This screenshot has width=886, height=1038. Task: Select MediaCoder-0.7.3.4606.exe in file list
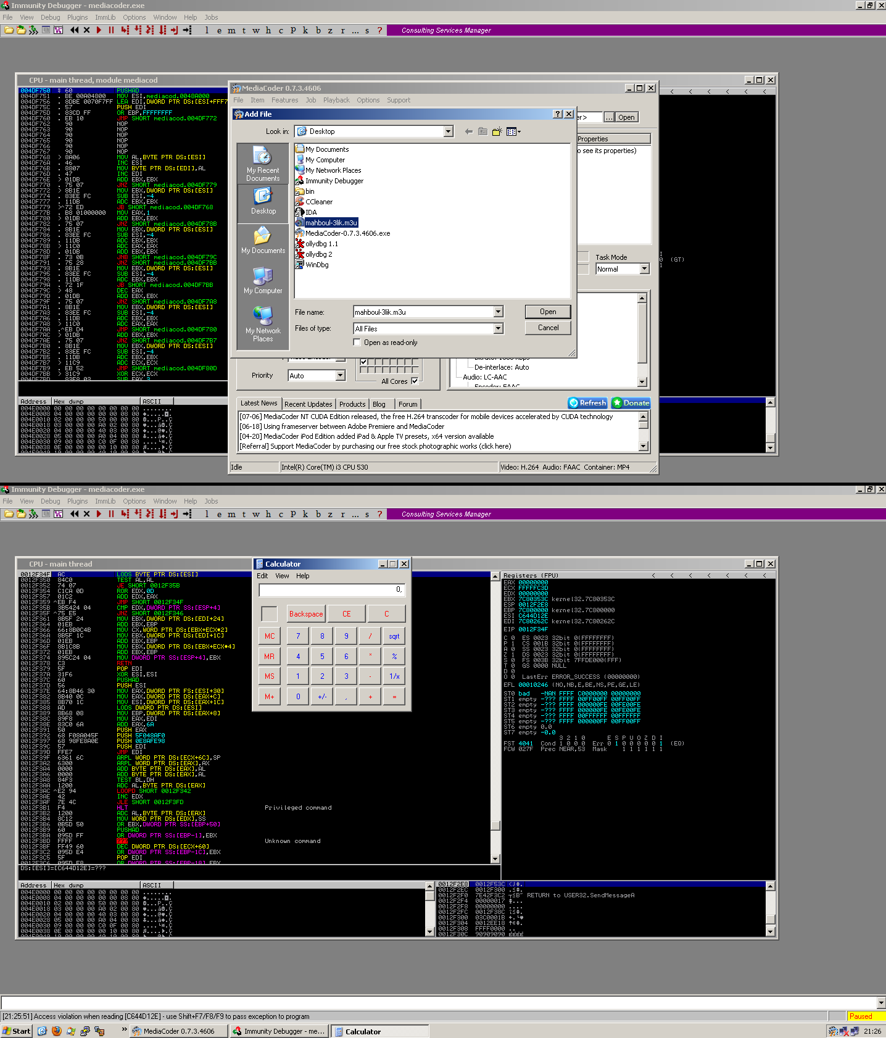tap(347, 233)
